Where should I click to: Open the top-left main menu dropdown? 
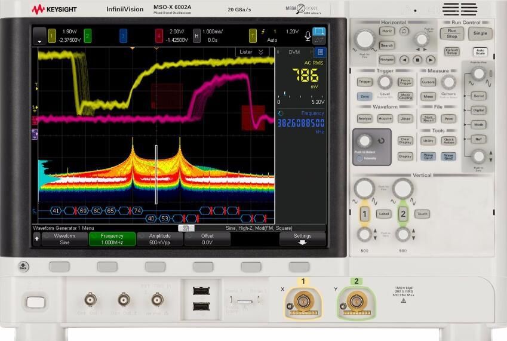point(39,36)
